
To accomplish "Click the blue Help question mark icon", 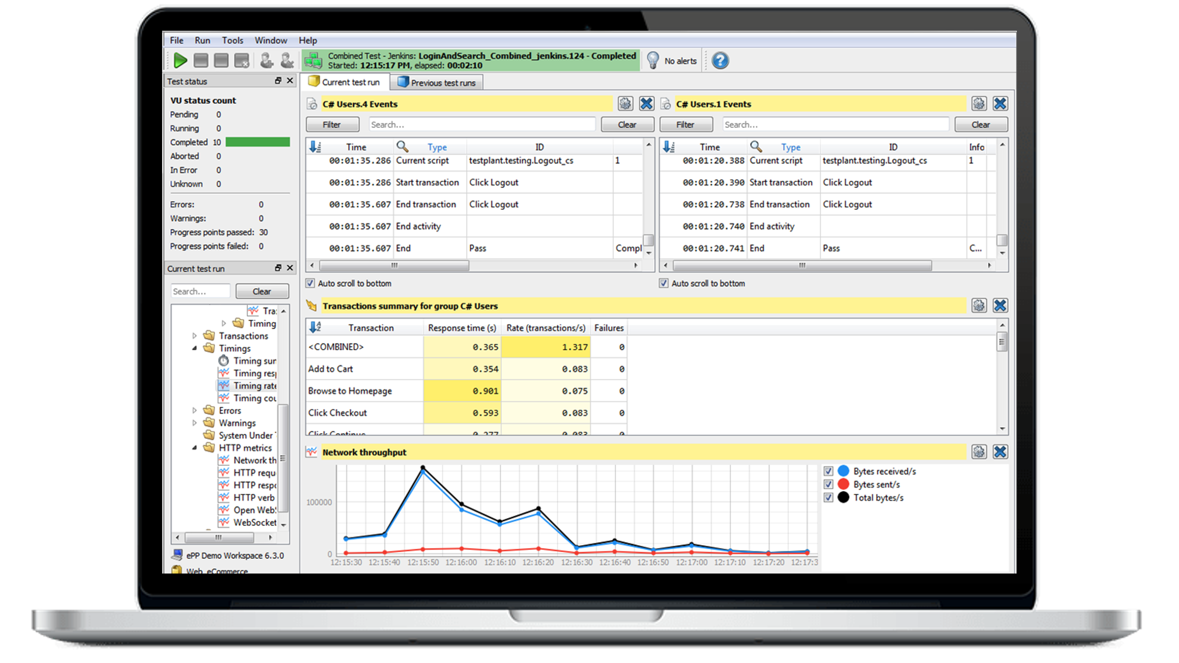I will (x=720, y=60).
